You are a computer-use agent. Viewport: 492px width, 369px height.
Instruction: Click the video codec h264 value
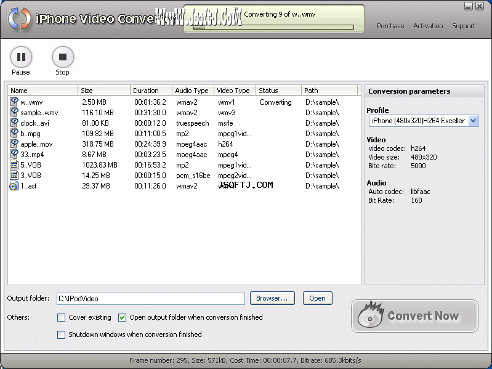tap(418, 148)
